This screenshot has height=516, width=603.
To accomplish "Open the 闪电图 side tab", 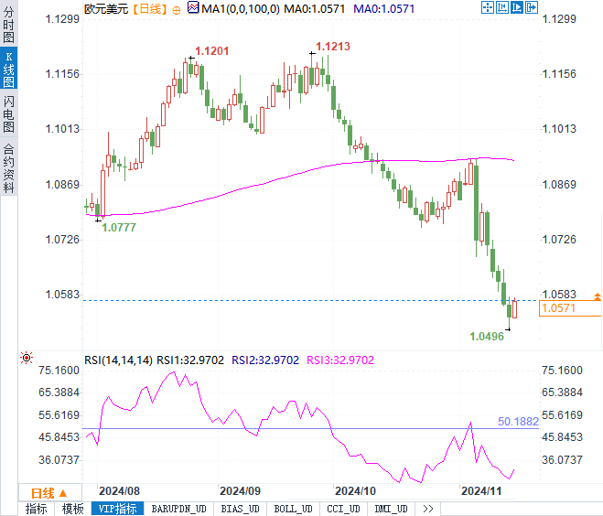I will 8,113.
